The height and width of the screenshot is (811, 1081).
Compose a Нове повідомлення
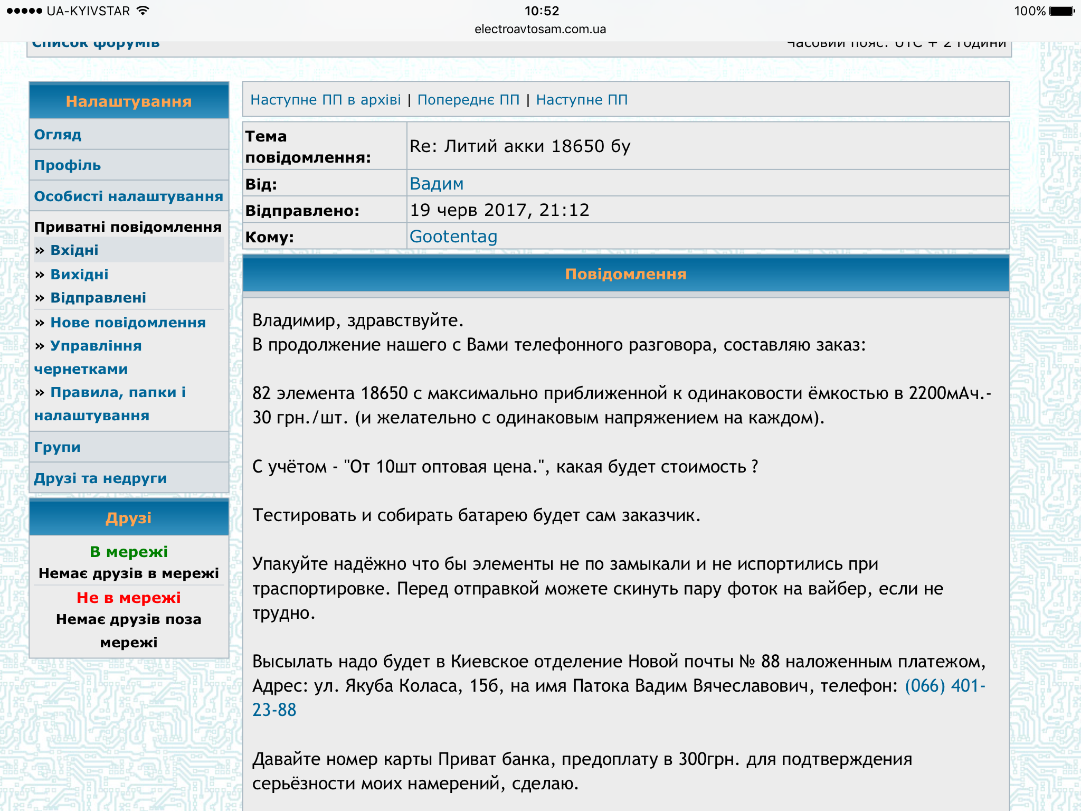[128, 323]
